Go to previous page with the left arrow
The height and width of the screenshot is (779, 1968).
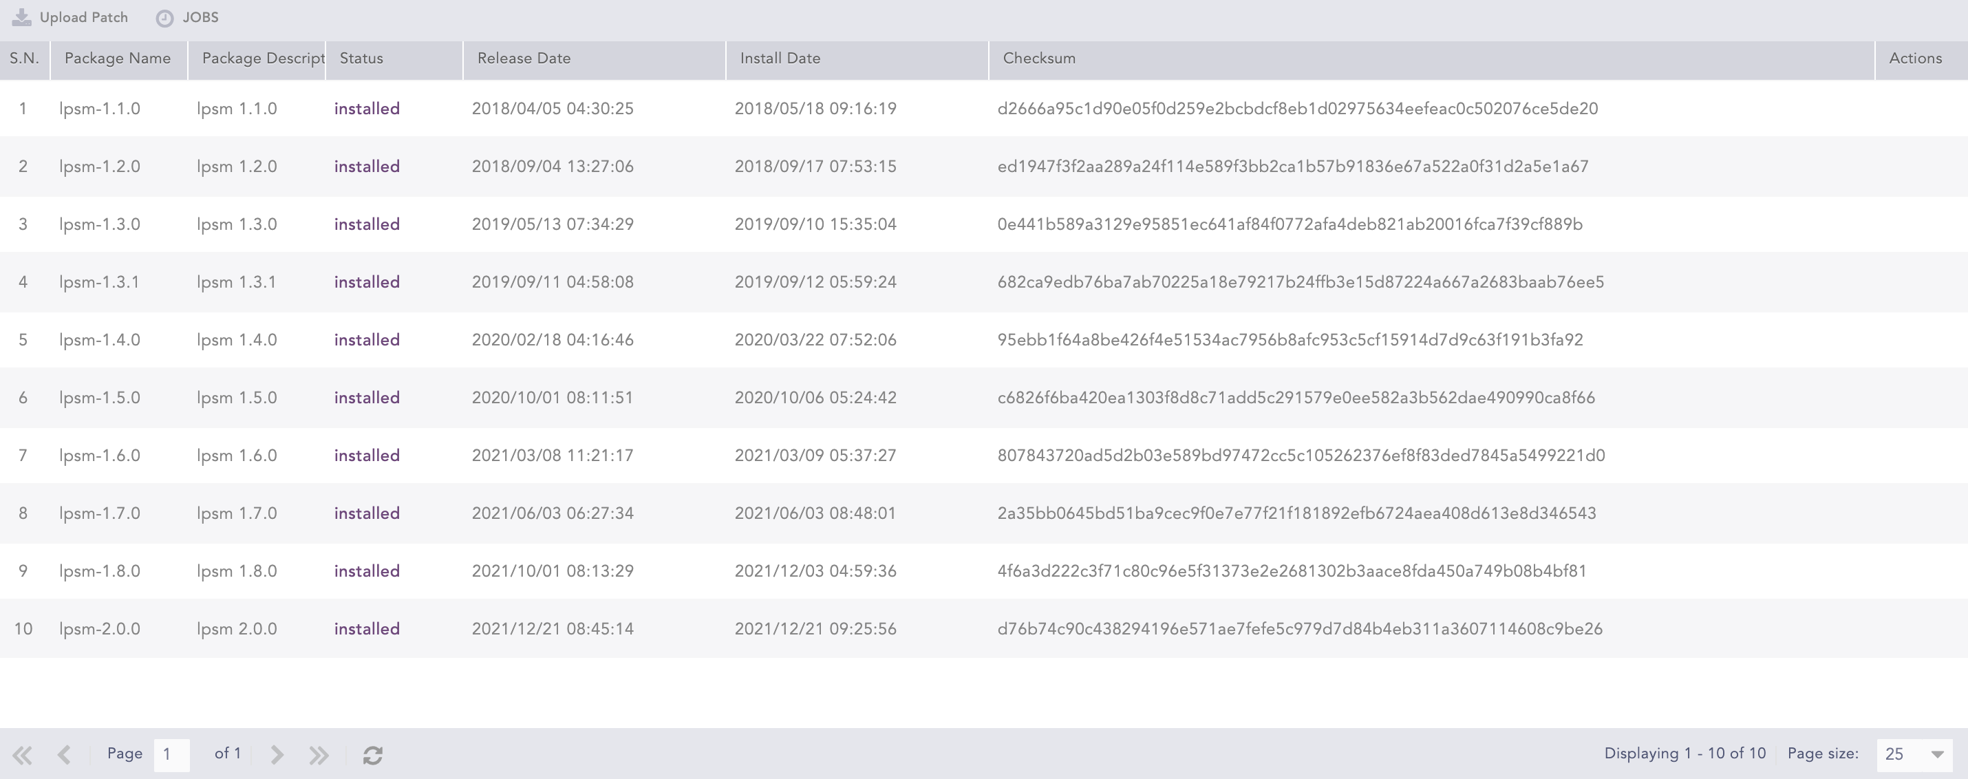(65, 754)
